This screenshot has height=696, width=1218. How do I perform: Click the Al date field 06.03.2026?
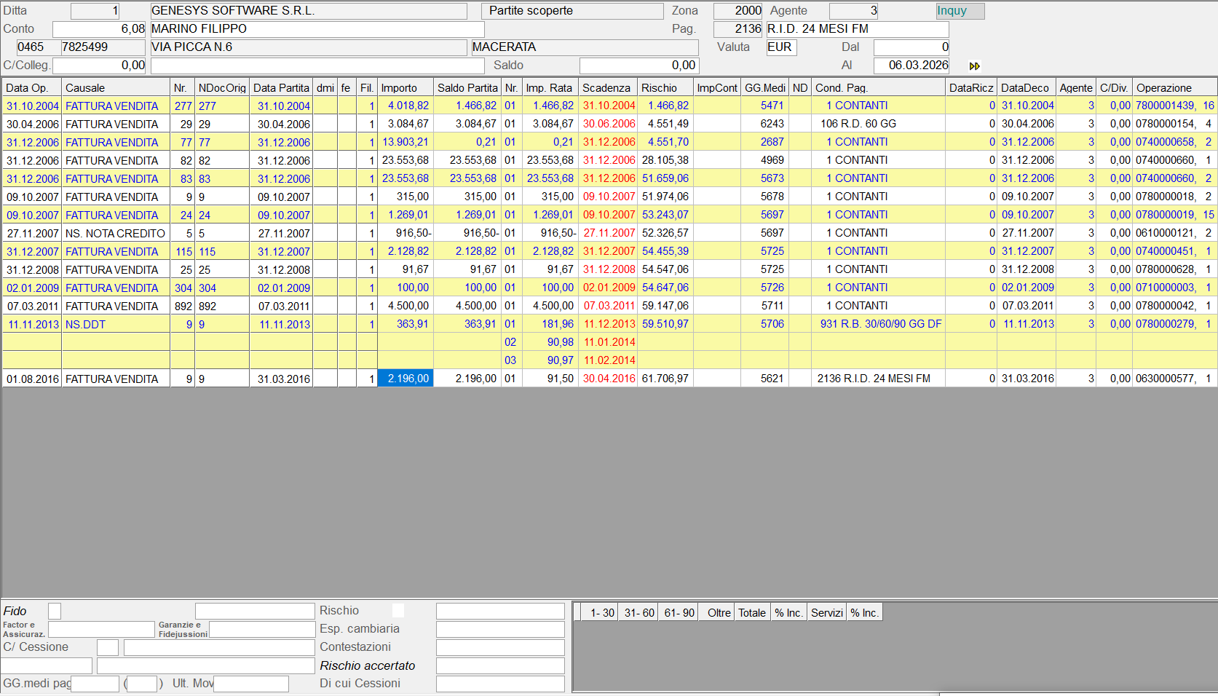click(911, 66)
